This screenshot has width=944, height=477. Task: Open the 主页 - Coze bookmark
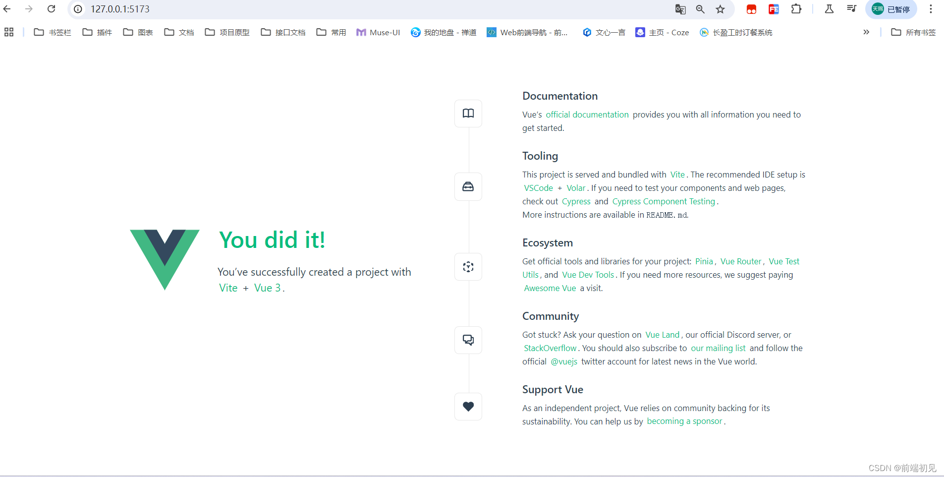[662, 32]
